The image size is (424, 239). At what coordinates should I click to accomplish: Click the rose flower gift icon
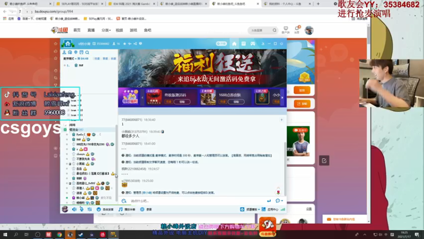(278, 192)
